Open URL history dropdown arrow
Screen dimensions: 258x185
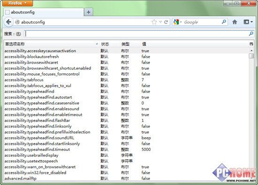(160, 22)
